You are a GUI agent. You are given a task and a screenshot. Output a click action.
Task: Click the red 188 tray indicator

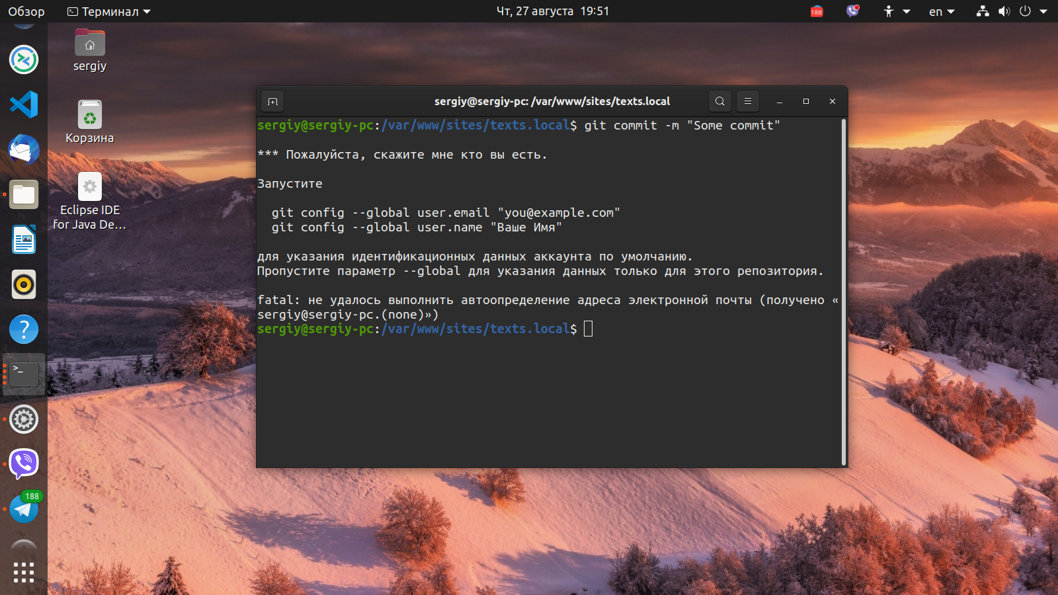point(817,11)
